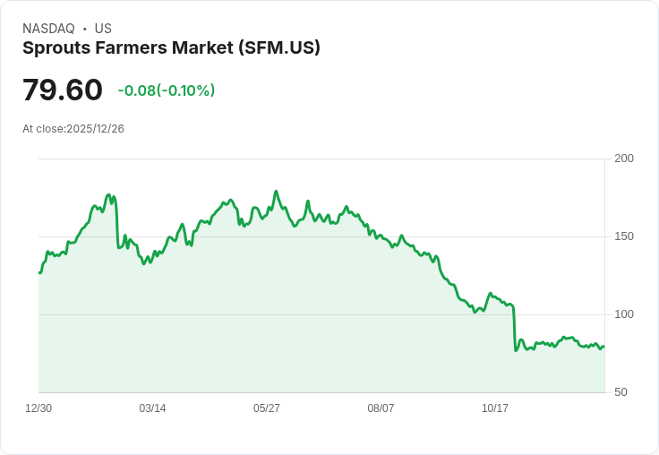
Task: Click the 79.60 closing price
Action: coord(63,90)
